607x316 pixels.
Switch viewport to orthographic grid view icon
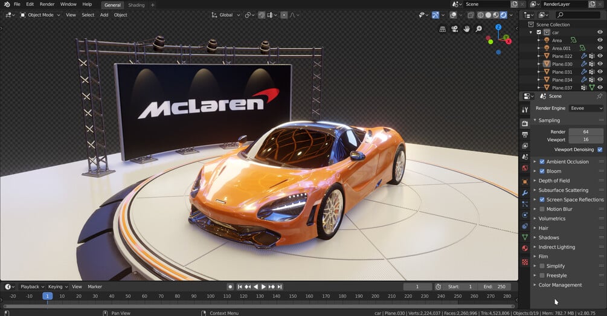(x=443, y=29)
